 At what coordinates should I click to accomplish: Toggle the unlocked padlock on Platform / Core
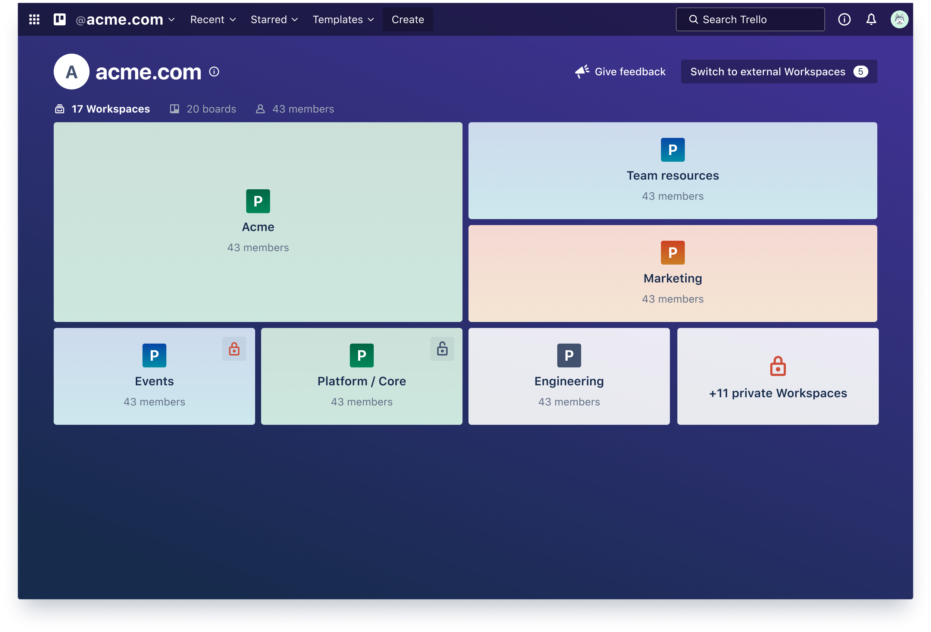click(442, 349)
